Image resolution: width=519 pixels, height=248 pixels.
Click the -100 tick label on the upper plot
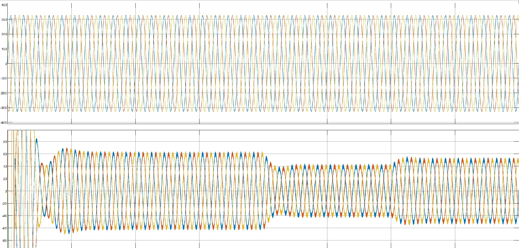[4, 78]
